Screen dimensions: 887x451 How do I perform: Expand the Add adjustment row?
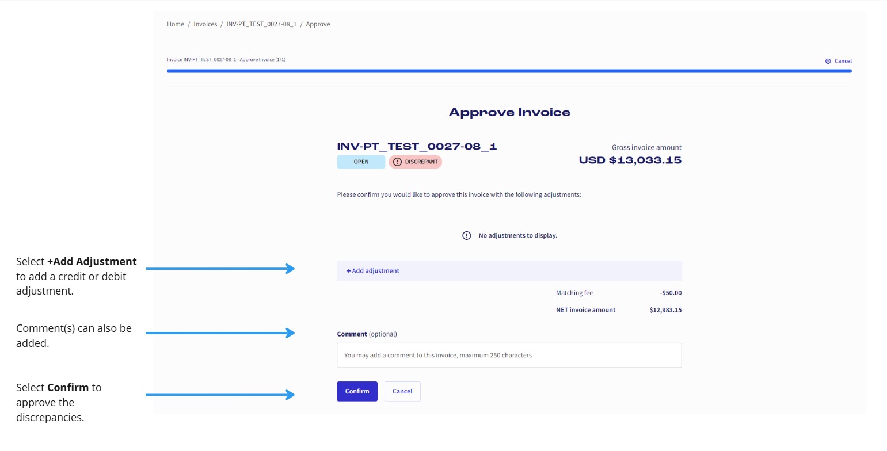[x=509, y=271]
